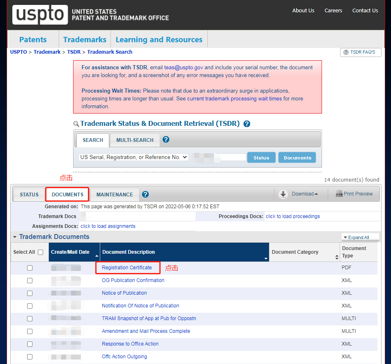The width and height of the screenshot is (391, 364).
Task: Tick checkbox for Notice of Publication row
Action: coord(30,293)
